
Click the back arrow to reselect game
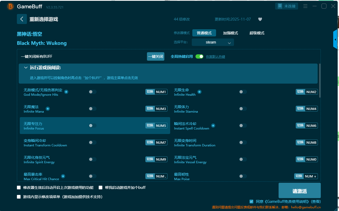pos(22,19)
